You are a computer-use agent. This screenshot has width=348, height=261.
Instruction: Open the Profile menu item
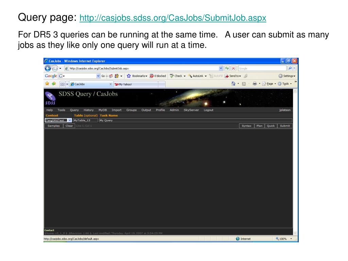click(160, 110)
